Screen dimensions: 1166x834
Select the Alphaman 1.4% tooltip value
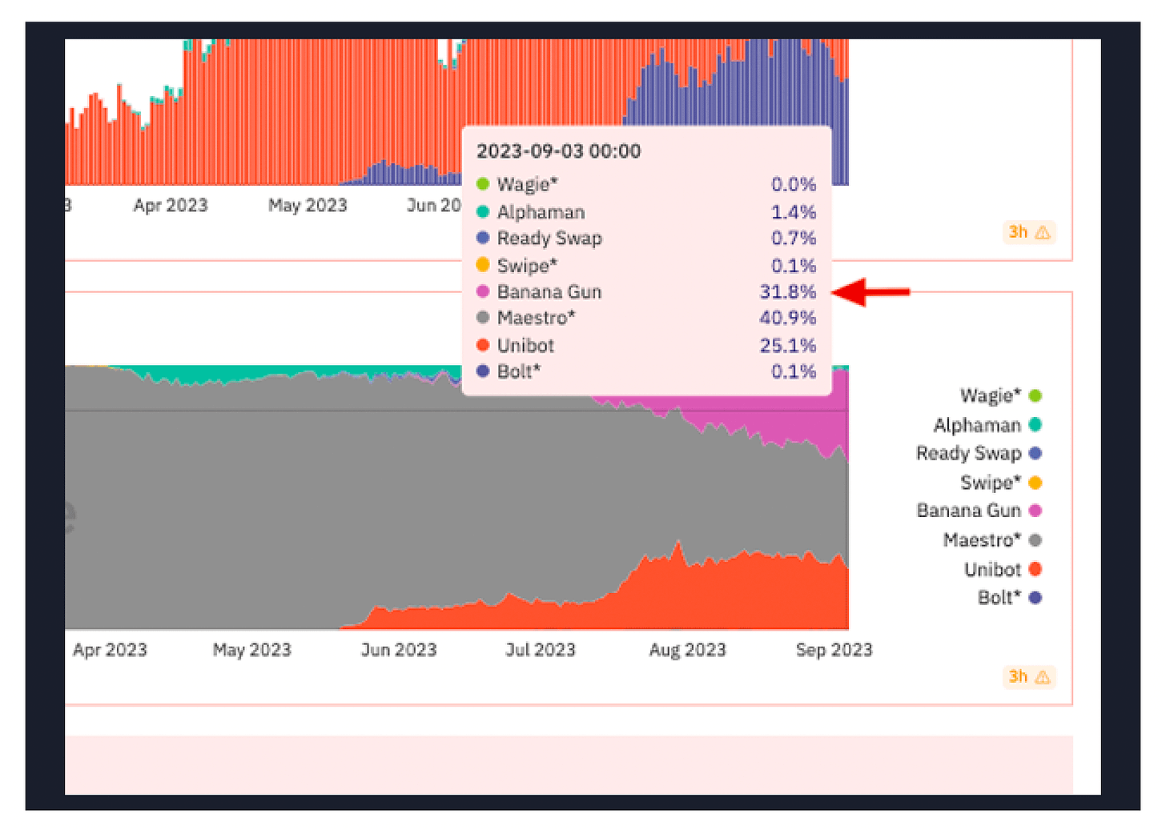coord(794,212)
